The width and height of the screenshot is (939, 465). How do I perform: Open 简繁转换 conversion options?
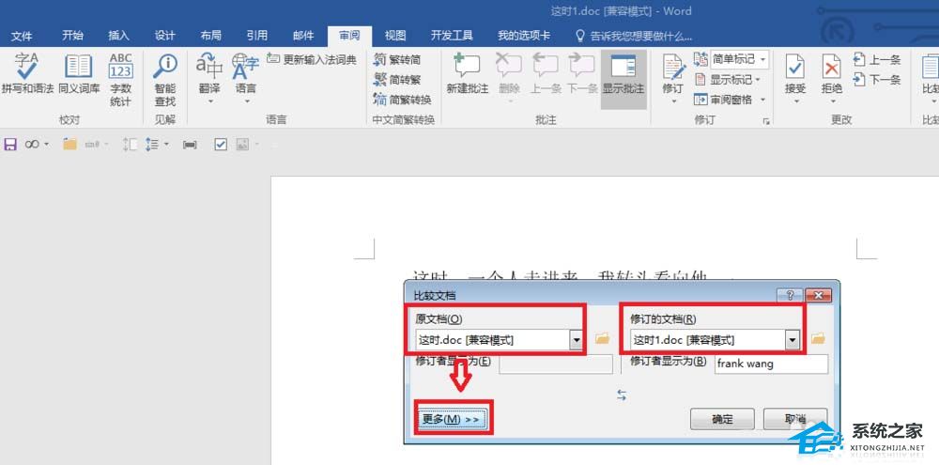403,99
